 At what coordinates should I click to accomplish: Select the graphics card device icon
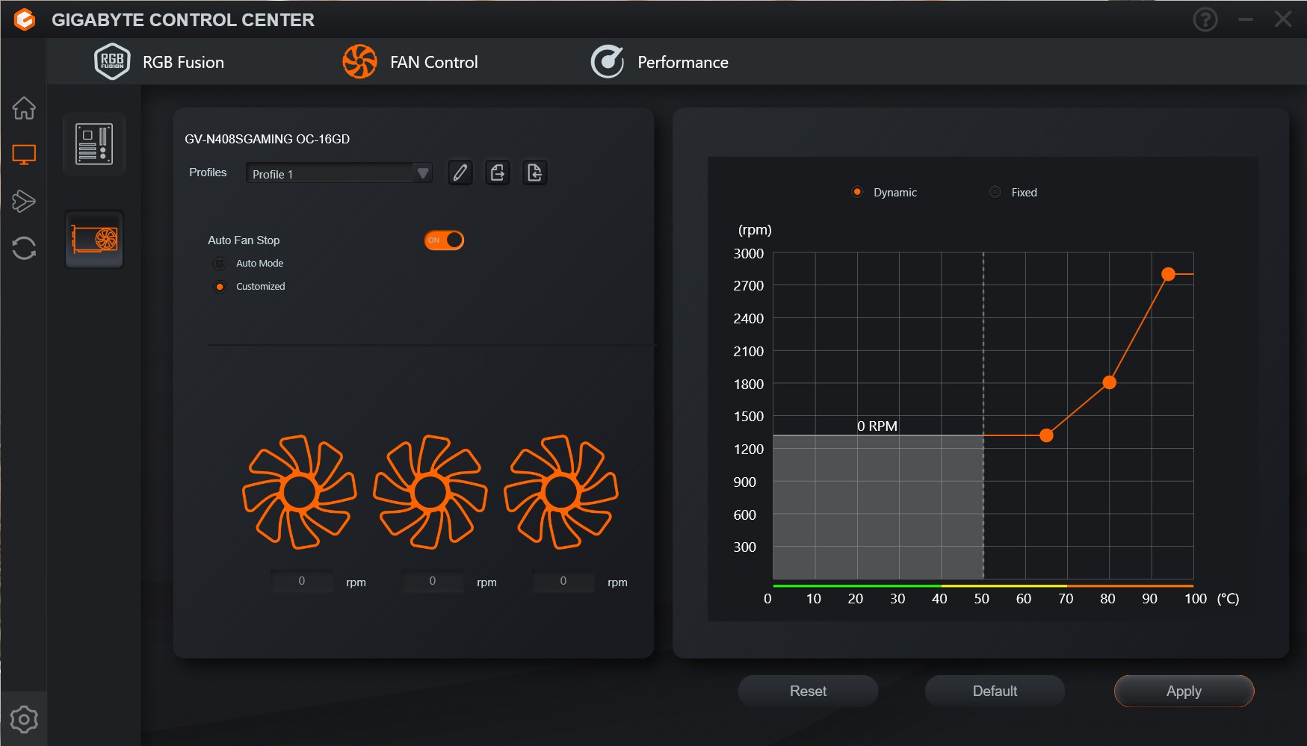point(94,240)
